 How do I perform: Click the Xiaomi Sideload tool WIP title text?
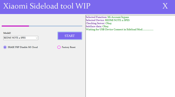click(47, 6)
